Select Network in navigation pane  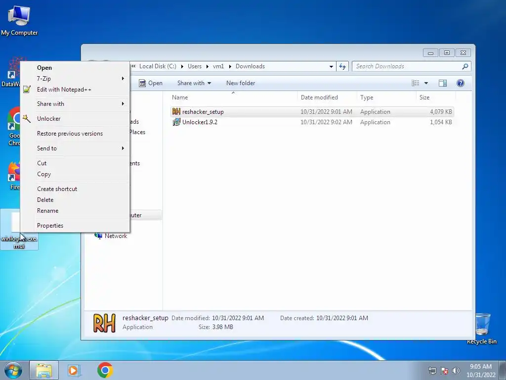tap(116, 236)
